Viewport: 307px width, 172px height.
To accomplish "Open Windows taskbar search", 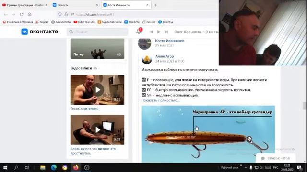I will (16, 168).
